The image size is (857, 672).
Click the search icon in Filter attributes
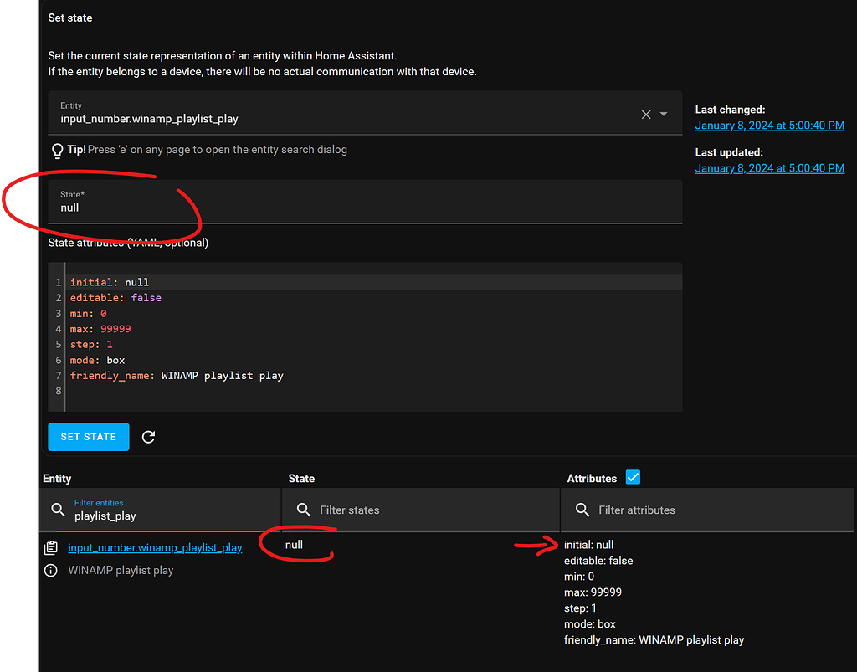[x=582, y=510]
